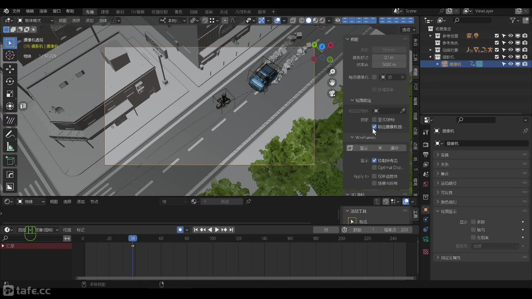This screenshot has width=532, height=299.
Task: Enable Optimal Display checkbox
Action: pos(374,167)
